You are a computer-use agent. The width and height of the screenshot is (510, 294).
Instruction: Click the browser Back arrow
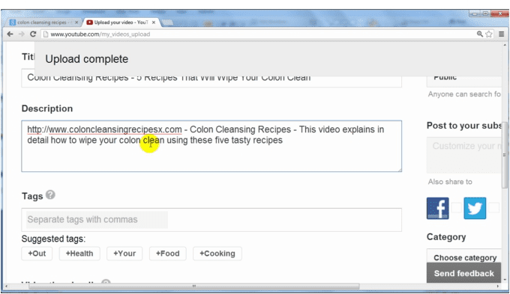[10, 34]
